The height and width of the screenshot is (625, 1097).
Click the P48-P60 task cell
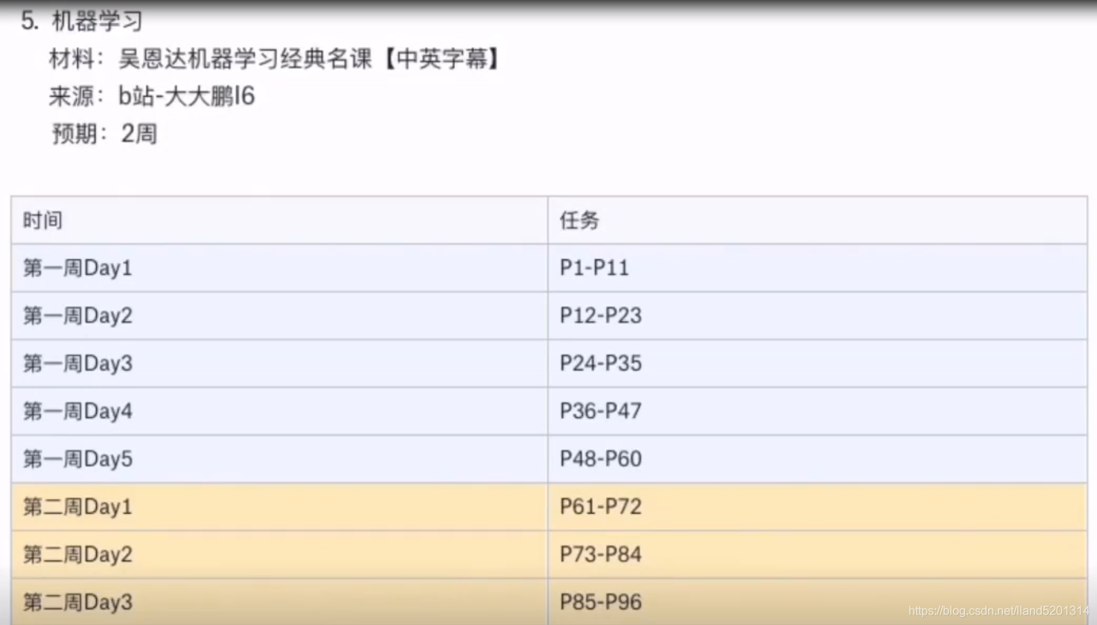(x=818, y=459)
